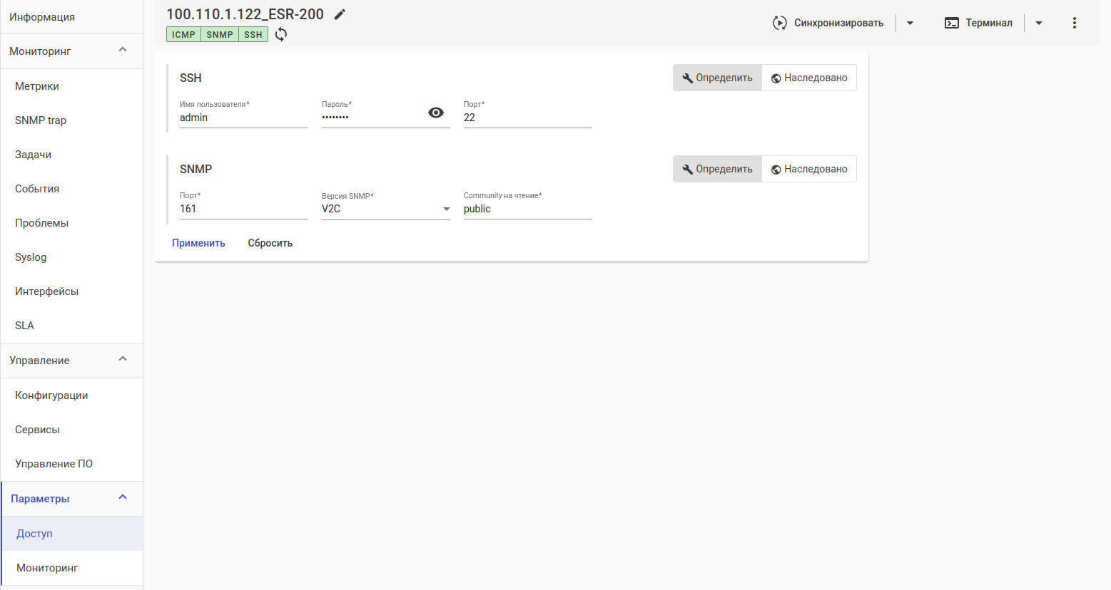Screen dimensions: 1111x590
Task: Focus the SNMP Порт field
Action: coord(244,209)
